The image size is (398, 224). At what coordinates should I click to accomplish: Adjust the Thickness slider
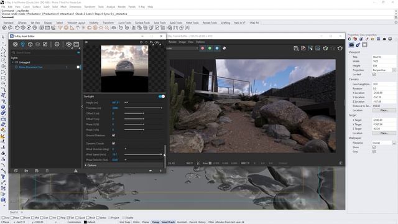point(144,108)
